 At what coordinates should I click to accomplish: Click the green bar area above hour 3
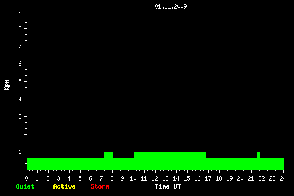click(59, 163)
